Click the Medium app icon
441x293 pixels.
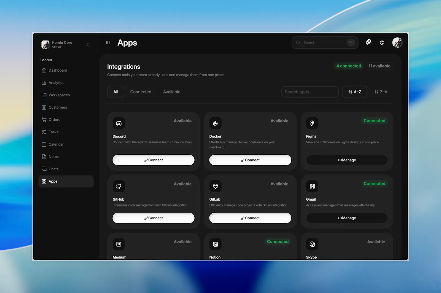[x=119, y=244]
